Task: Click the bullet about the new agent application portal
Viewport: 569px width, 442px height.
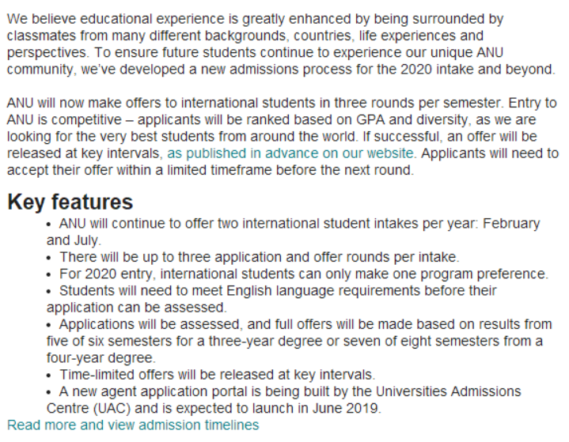Action: [284, 399]
